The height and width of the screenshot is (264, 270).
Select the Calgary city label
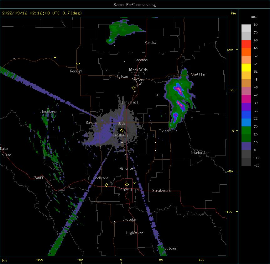click(x=125, y=189)
